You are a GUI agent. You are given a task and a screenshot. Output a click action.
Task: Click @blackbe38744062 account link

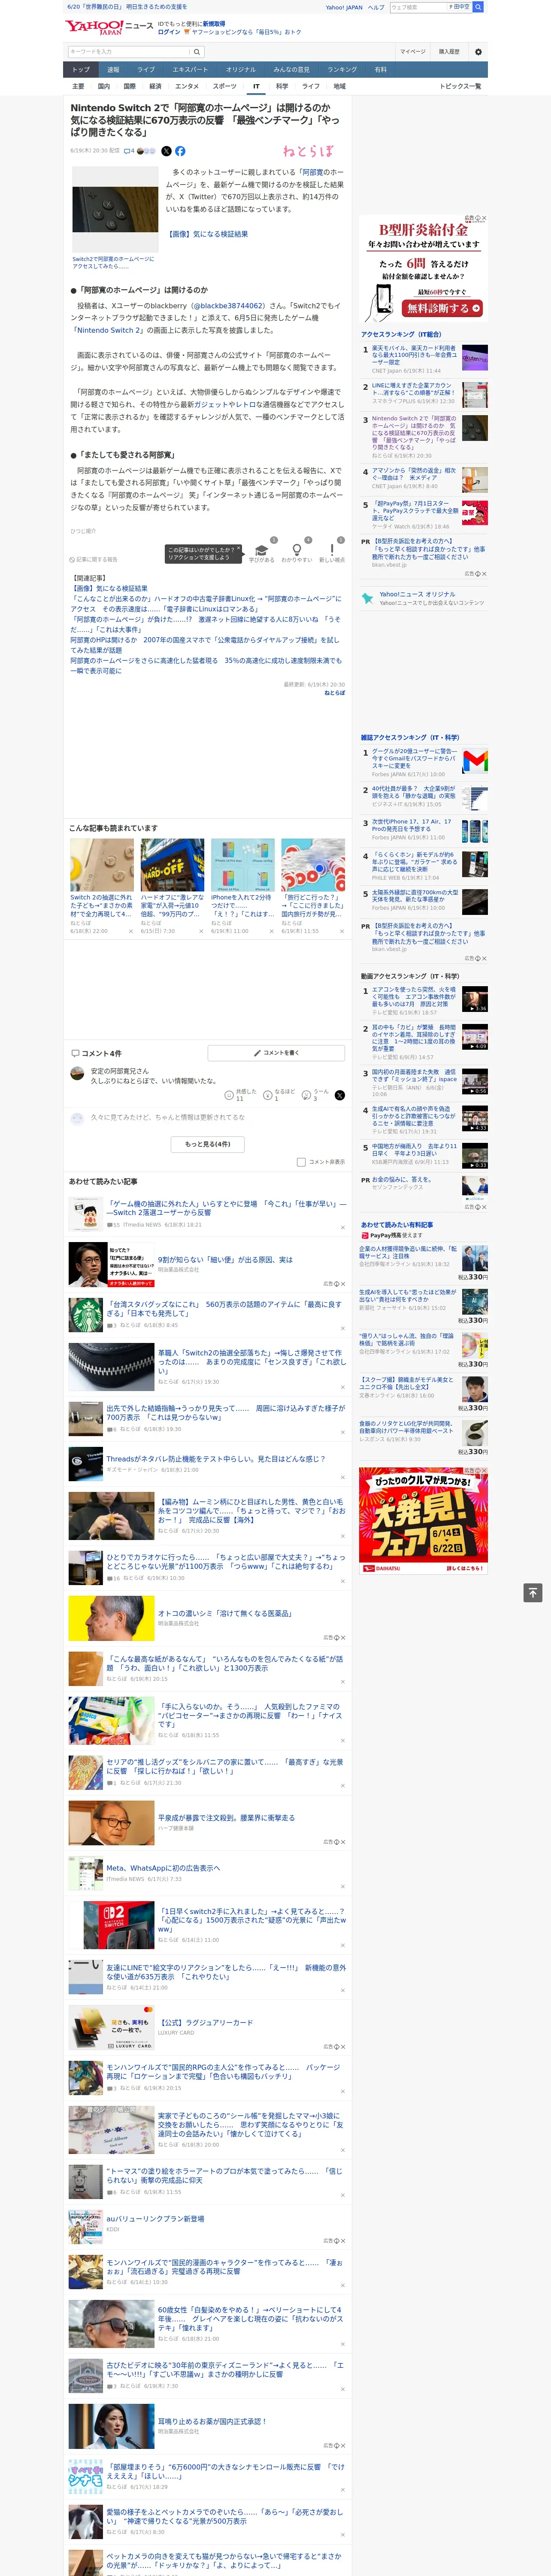click(x=227, y=306)
